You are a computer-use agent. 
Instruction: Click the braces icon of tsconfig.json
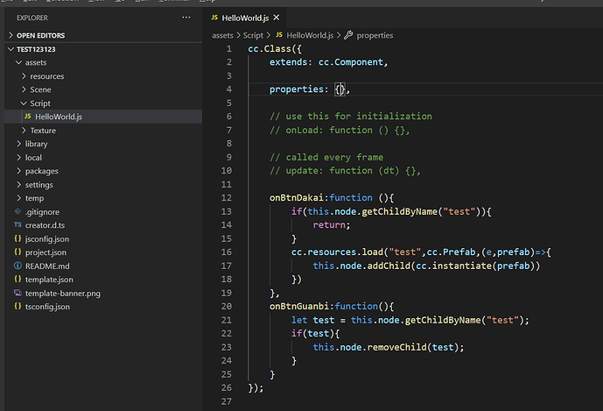coord(18,307)
